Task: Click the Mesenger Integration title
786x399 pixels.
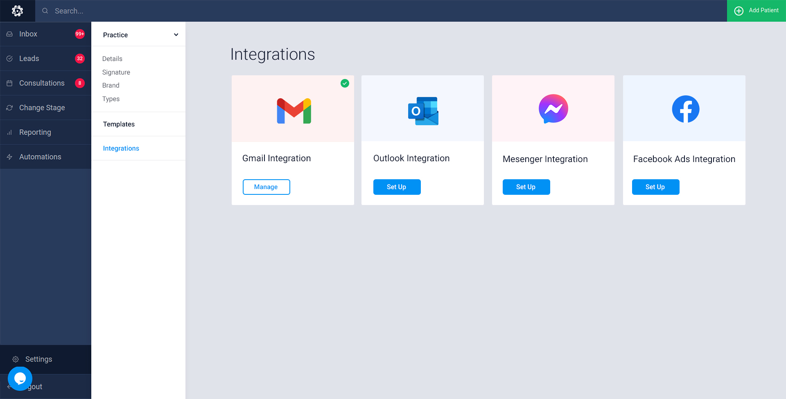Action: click(545, 159)
